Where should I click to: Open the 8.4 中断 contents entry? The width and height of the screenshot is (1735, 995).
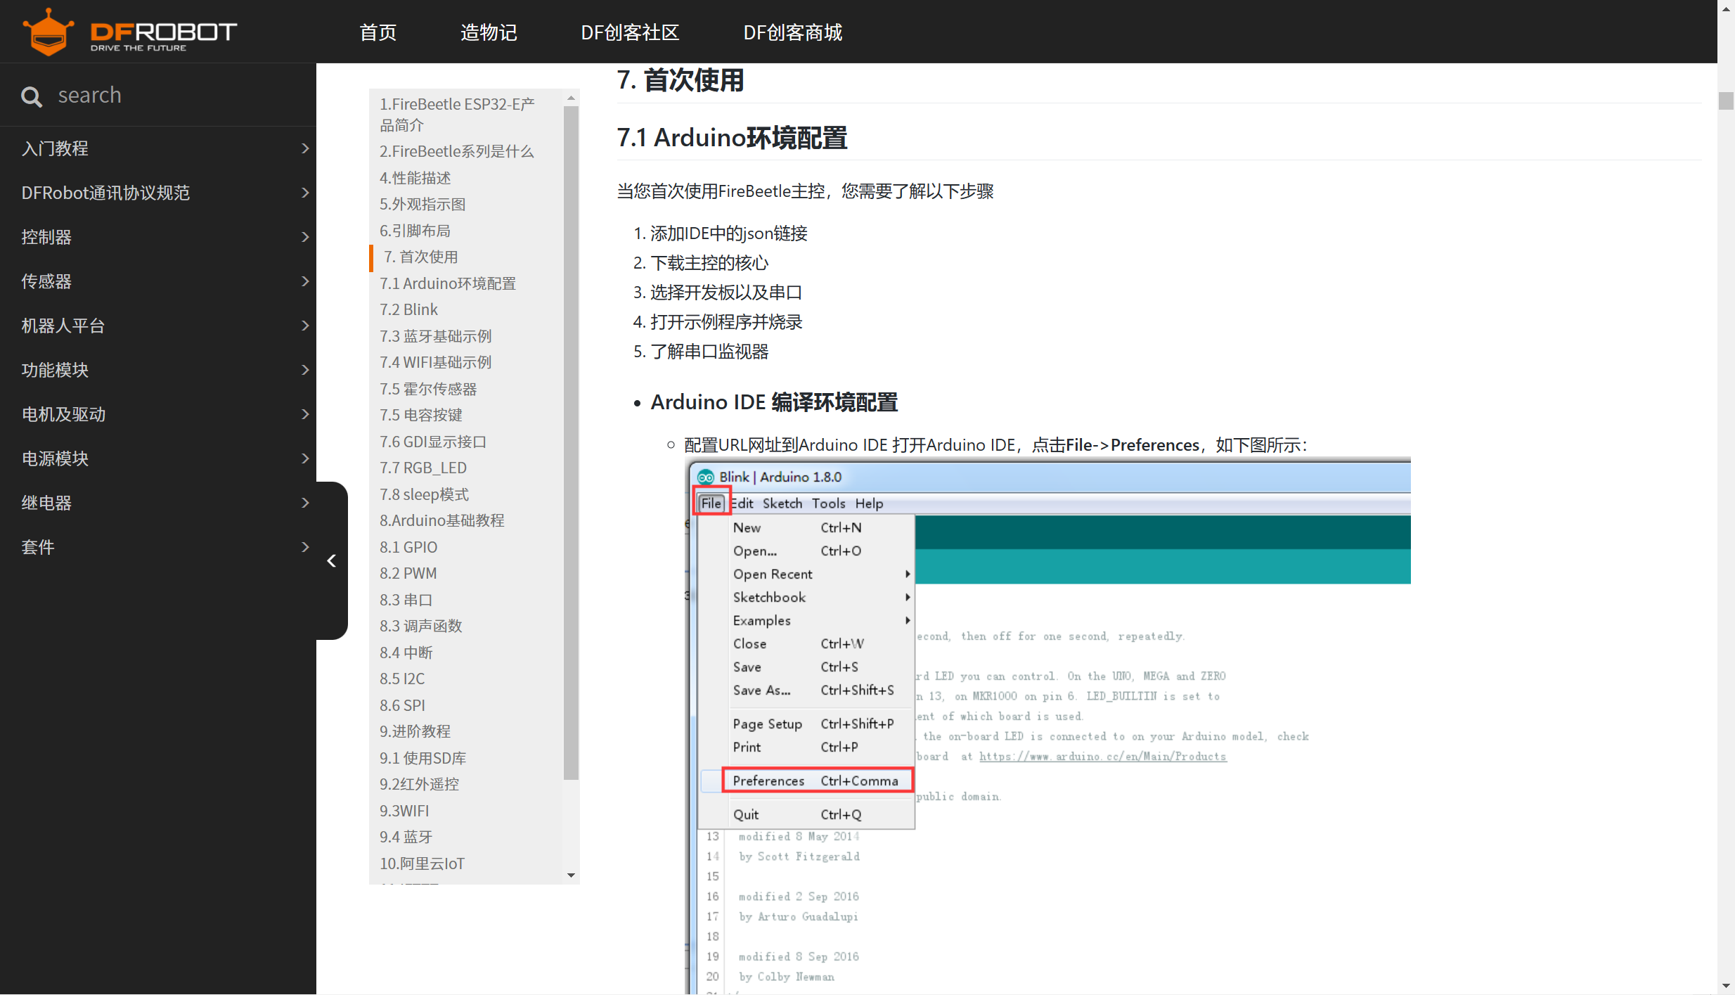click(x=406, y=653)
